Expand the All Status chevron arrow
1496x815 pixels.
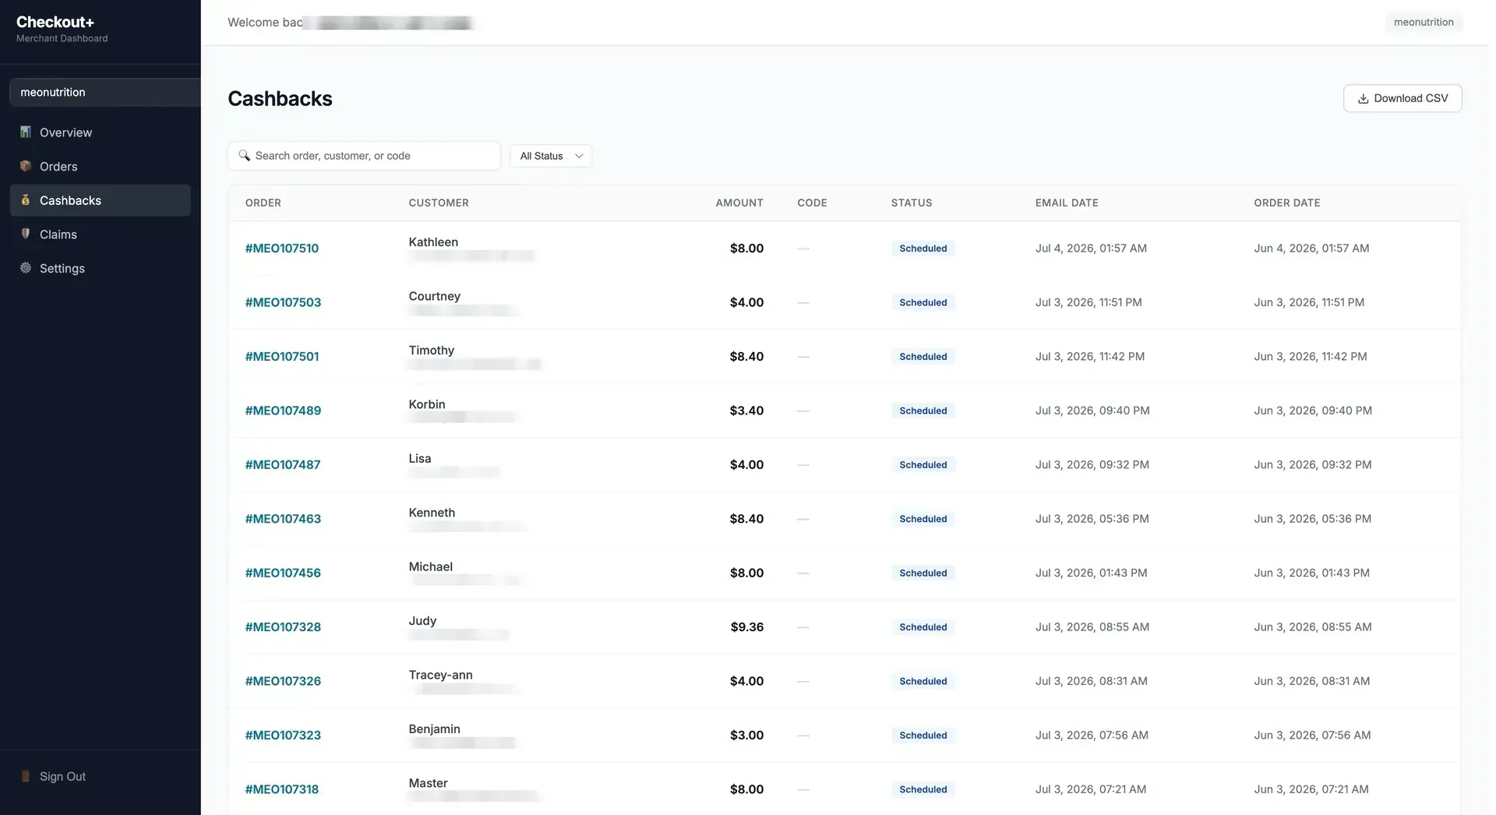[x=579, y=156]
